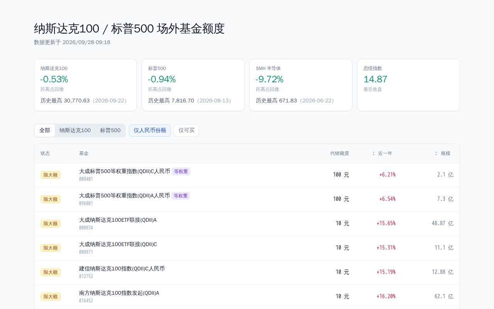
Task: Click the 代销额度 column header
Action: point(340,153)
